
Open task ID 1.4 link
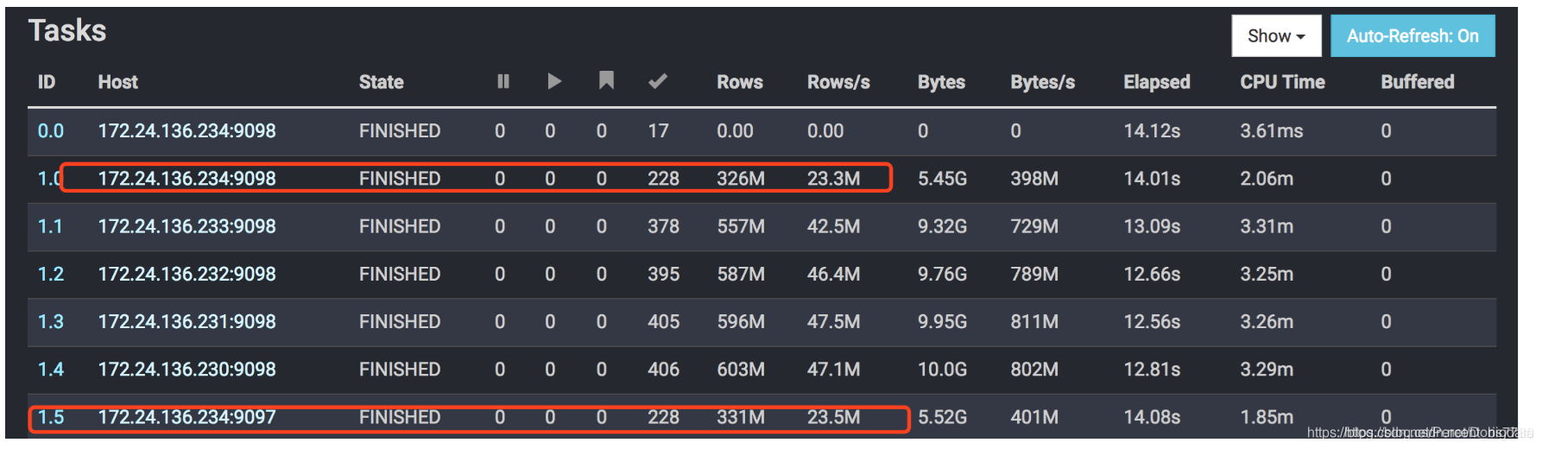pos(51,370)
